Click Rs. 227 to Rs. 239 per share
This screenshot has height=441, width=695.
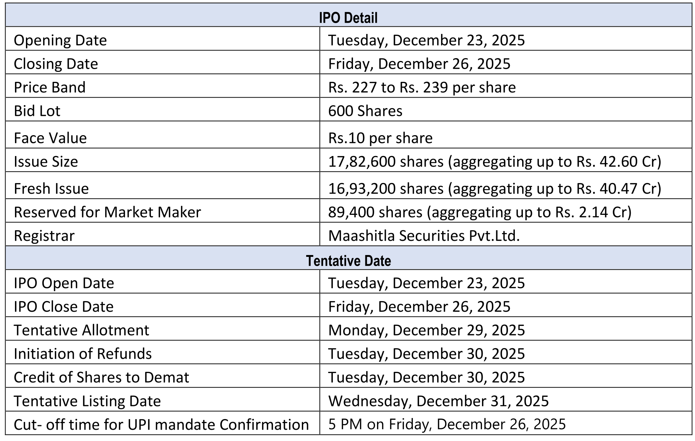(x=422, y=87)
